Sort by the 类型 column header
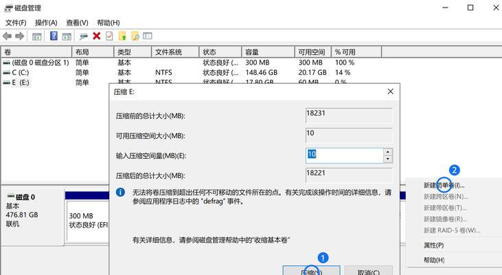 click(133, 52)
